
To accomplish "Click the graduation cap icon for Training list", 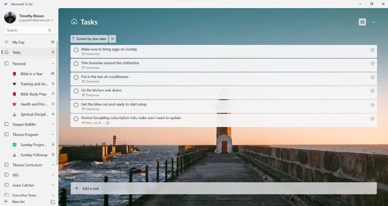I will (x=14, y=84).
